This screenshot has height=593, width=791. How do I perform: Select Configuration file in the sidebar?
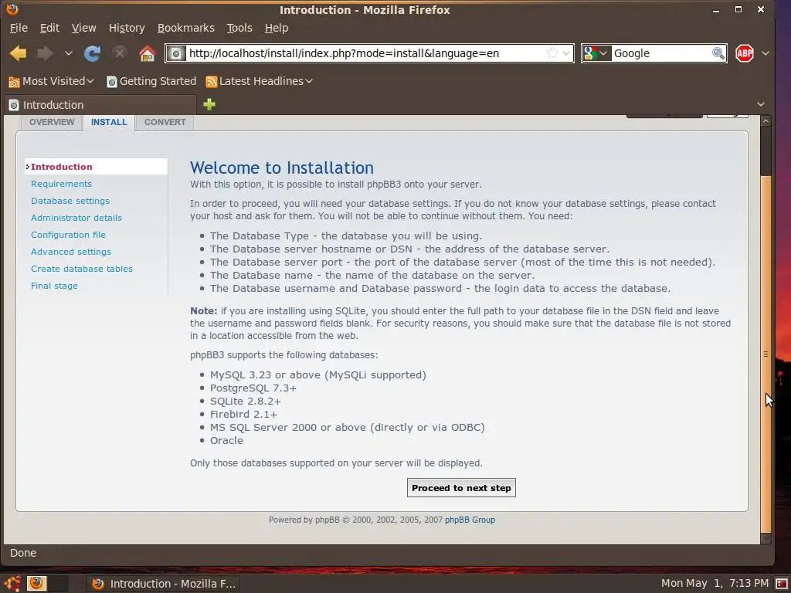coord(68,235)
